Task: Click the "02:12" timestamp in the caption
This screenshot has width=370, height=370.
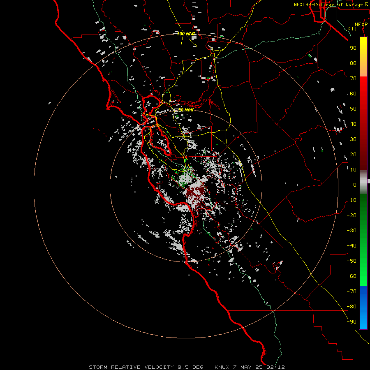Action: (275, 367)
